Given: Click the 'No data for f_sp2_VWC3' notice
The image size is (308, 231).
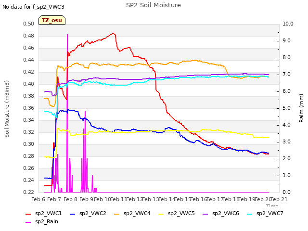Looking at the screenshot, I should pos(33,7).
